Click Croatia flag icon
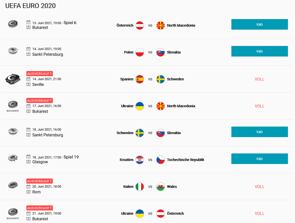Viewport: 295px width, 223px height. point(140,160)
